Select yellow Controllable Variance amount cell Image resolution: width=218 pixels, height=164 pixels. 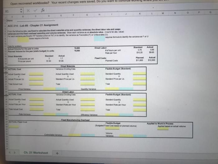[x=74, y=135]
